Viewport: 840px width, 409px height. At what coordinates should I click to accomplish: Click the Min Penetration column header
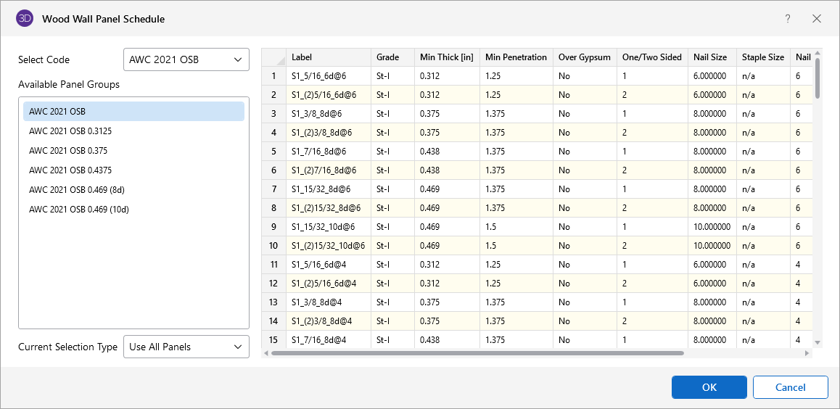click(x=516, y=57)
